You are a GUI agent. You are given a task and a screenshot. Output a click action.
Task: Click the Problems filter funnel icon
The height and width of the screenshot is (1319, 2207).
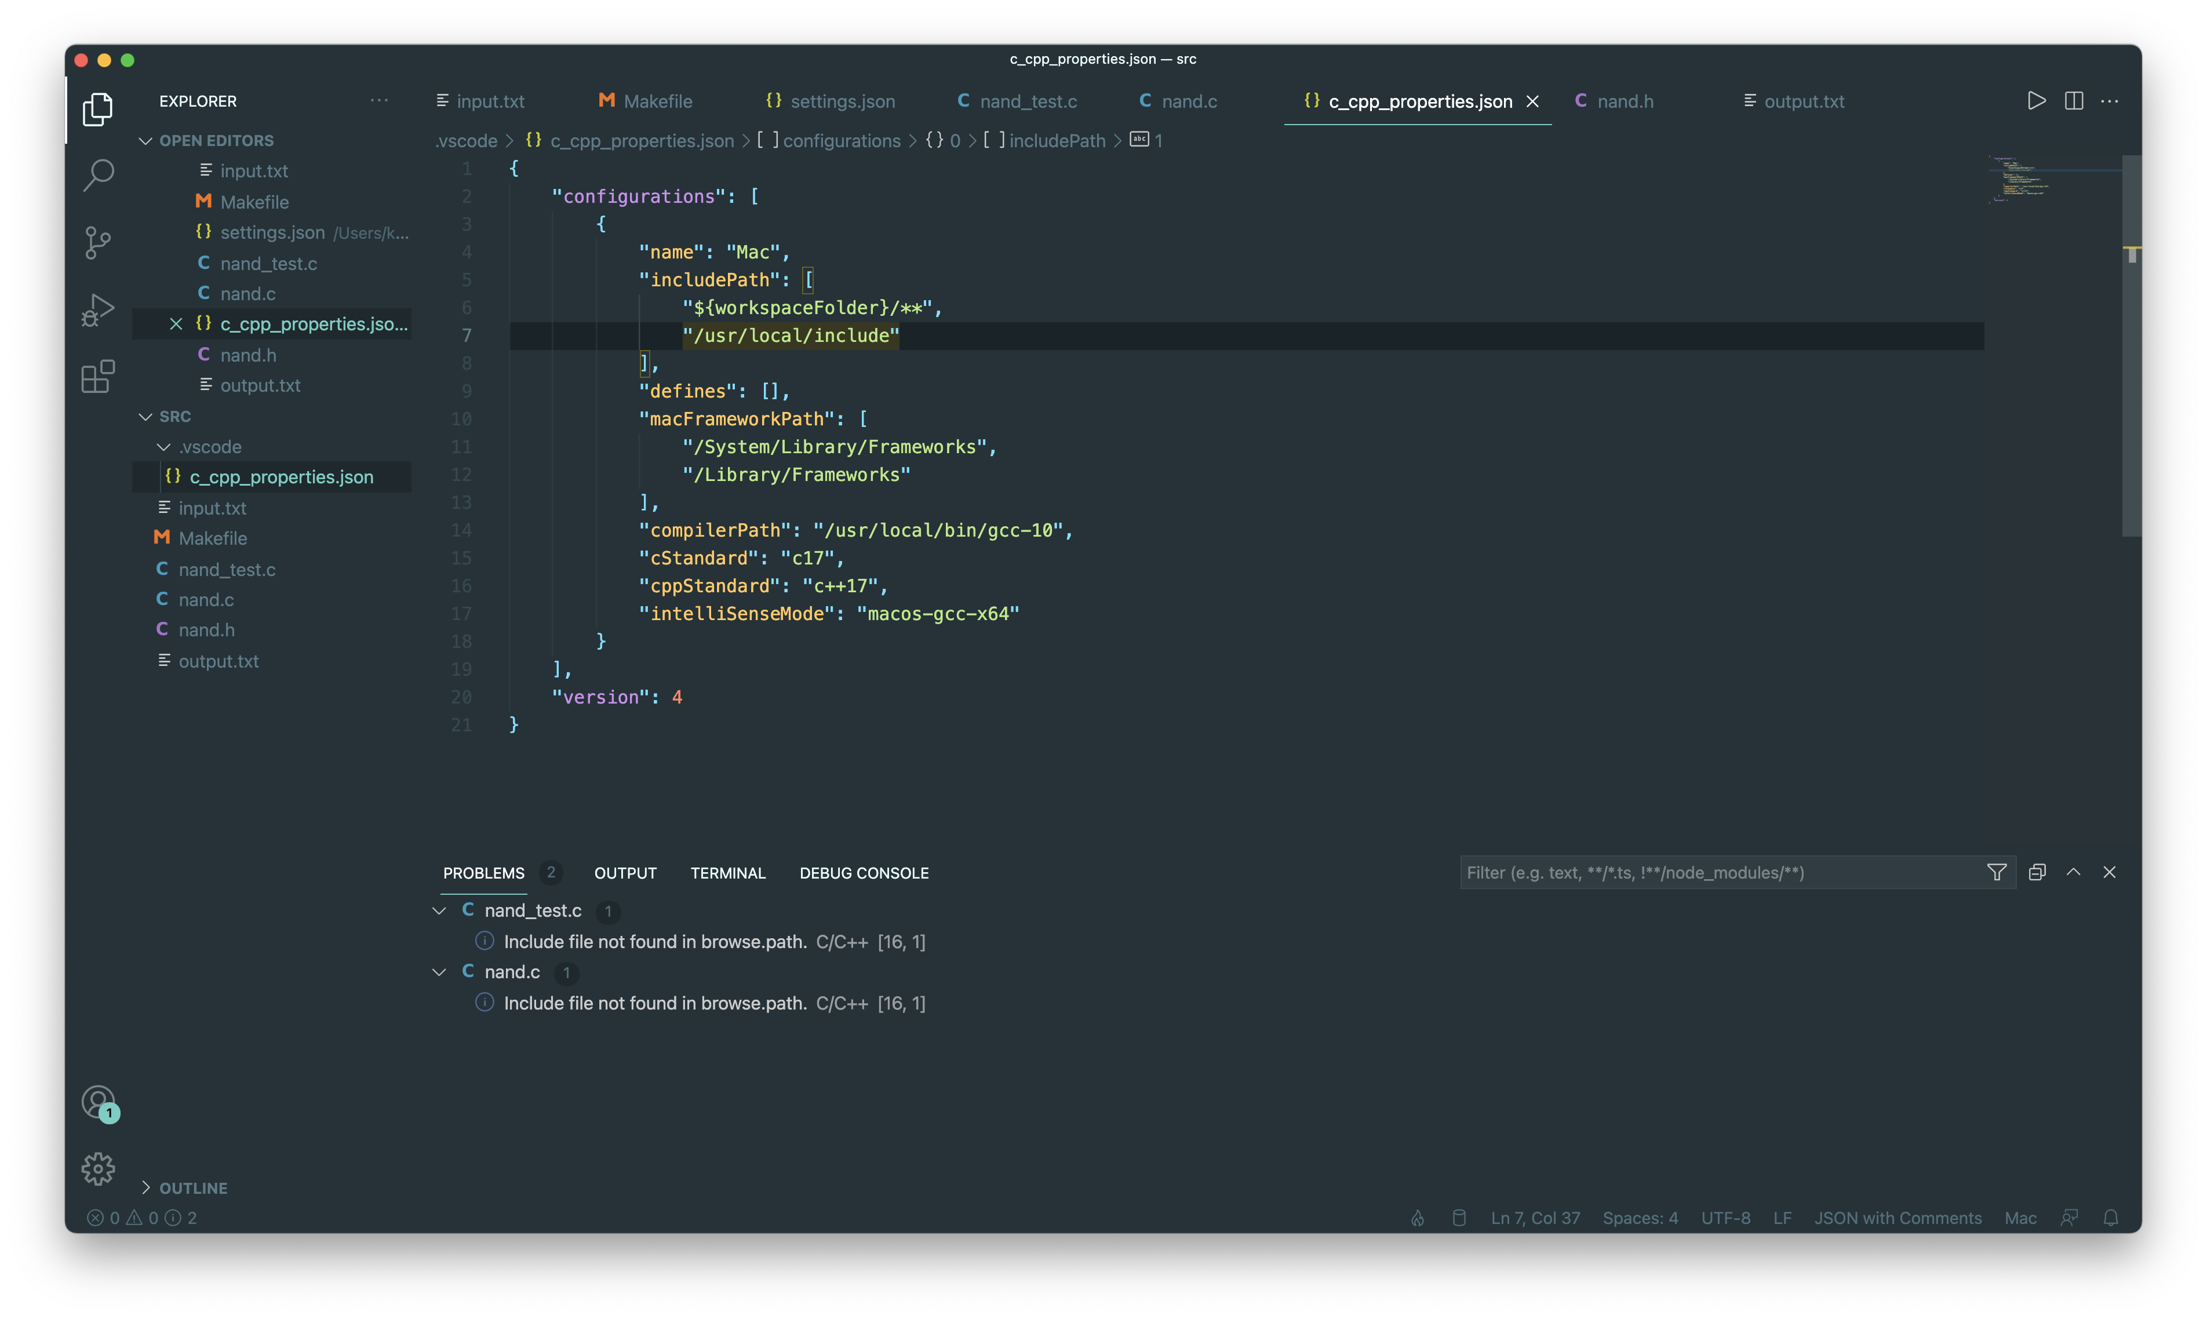point(1997,872)
